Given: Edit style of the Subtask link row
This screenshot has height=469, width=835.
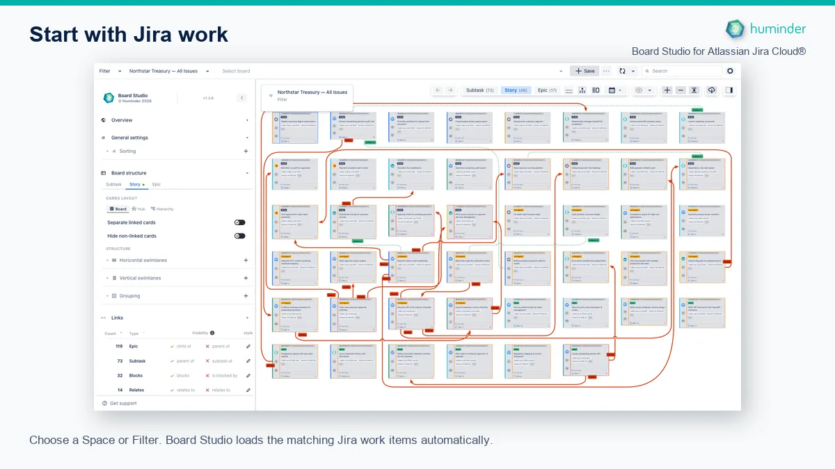Looking at the screenshot, I should pos(248,361).
